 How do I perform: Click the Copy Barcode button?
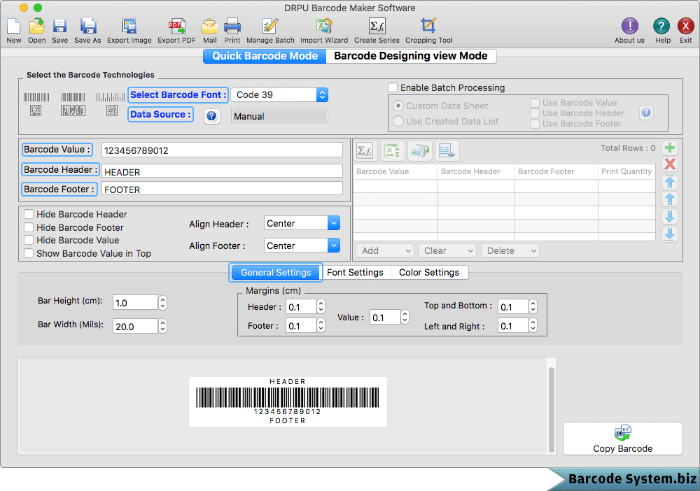(x=623, y=439)
